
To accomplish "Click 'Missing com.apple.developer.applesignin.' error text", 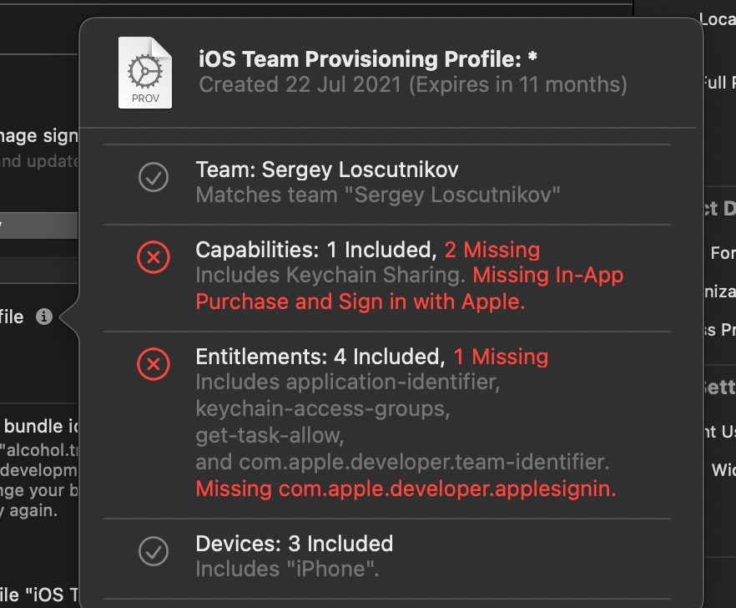I will (406, 489).
